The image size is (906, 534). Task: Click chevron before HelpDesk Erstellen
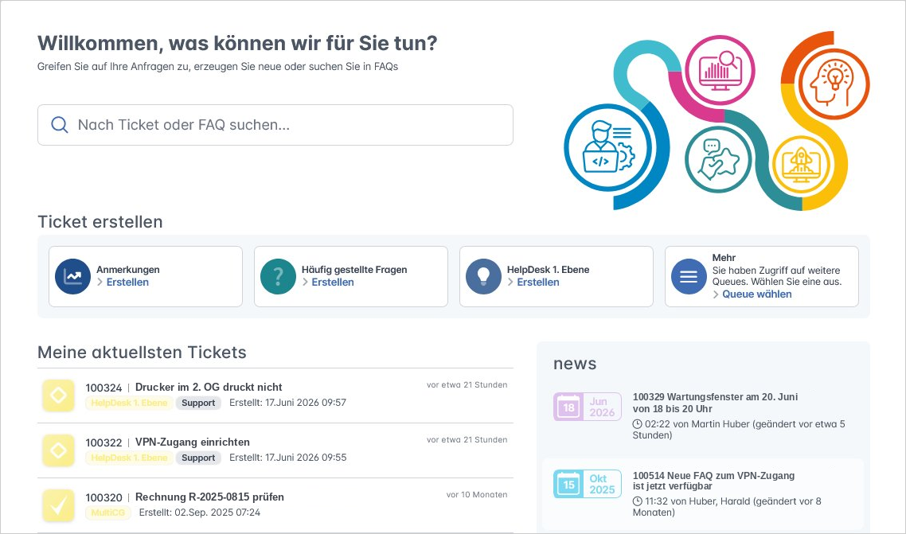pos(510,283)
